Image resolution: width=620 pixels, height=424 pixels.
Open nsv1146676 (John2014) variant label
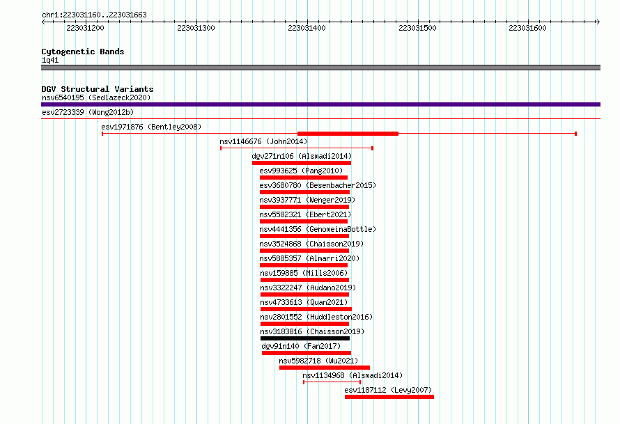click(263, 141)
